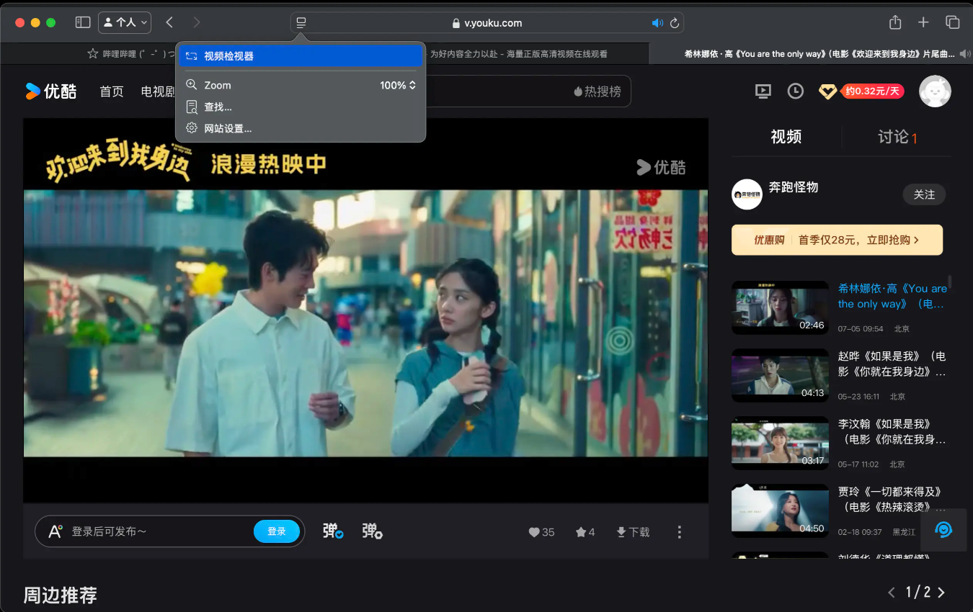Open the three-dot more options menu
Viewport: 973px width, 612px height.
[679, 532]
